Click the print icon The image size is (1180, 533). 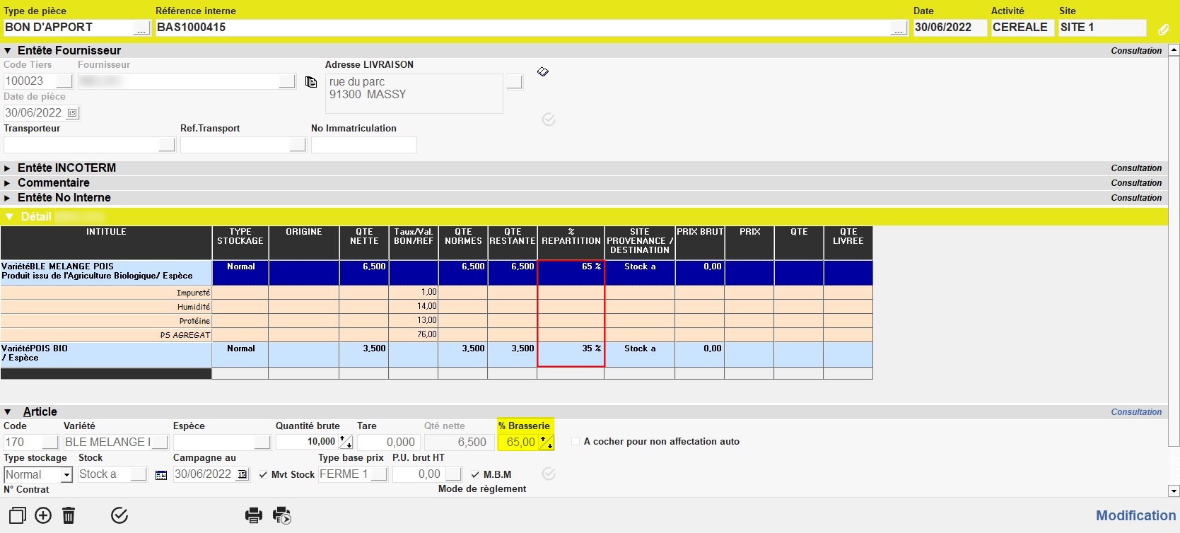(x=254, y=515)
